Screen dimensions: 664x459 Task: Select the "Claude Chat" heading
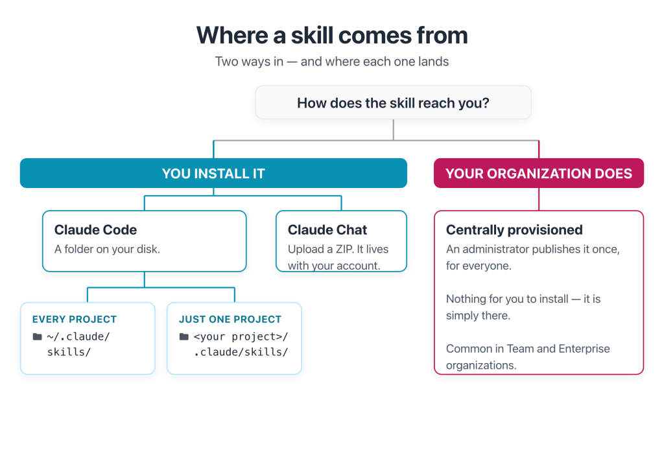[x=327, y=230]
